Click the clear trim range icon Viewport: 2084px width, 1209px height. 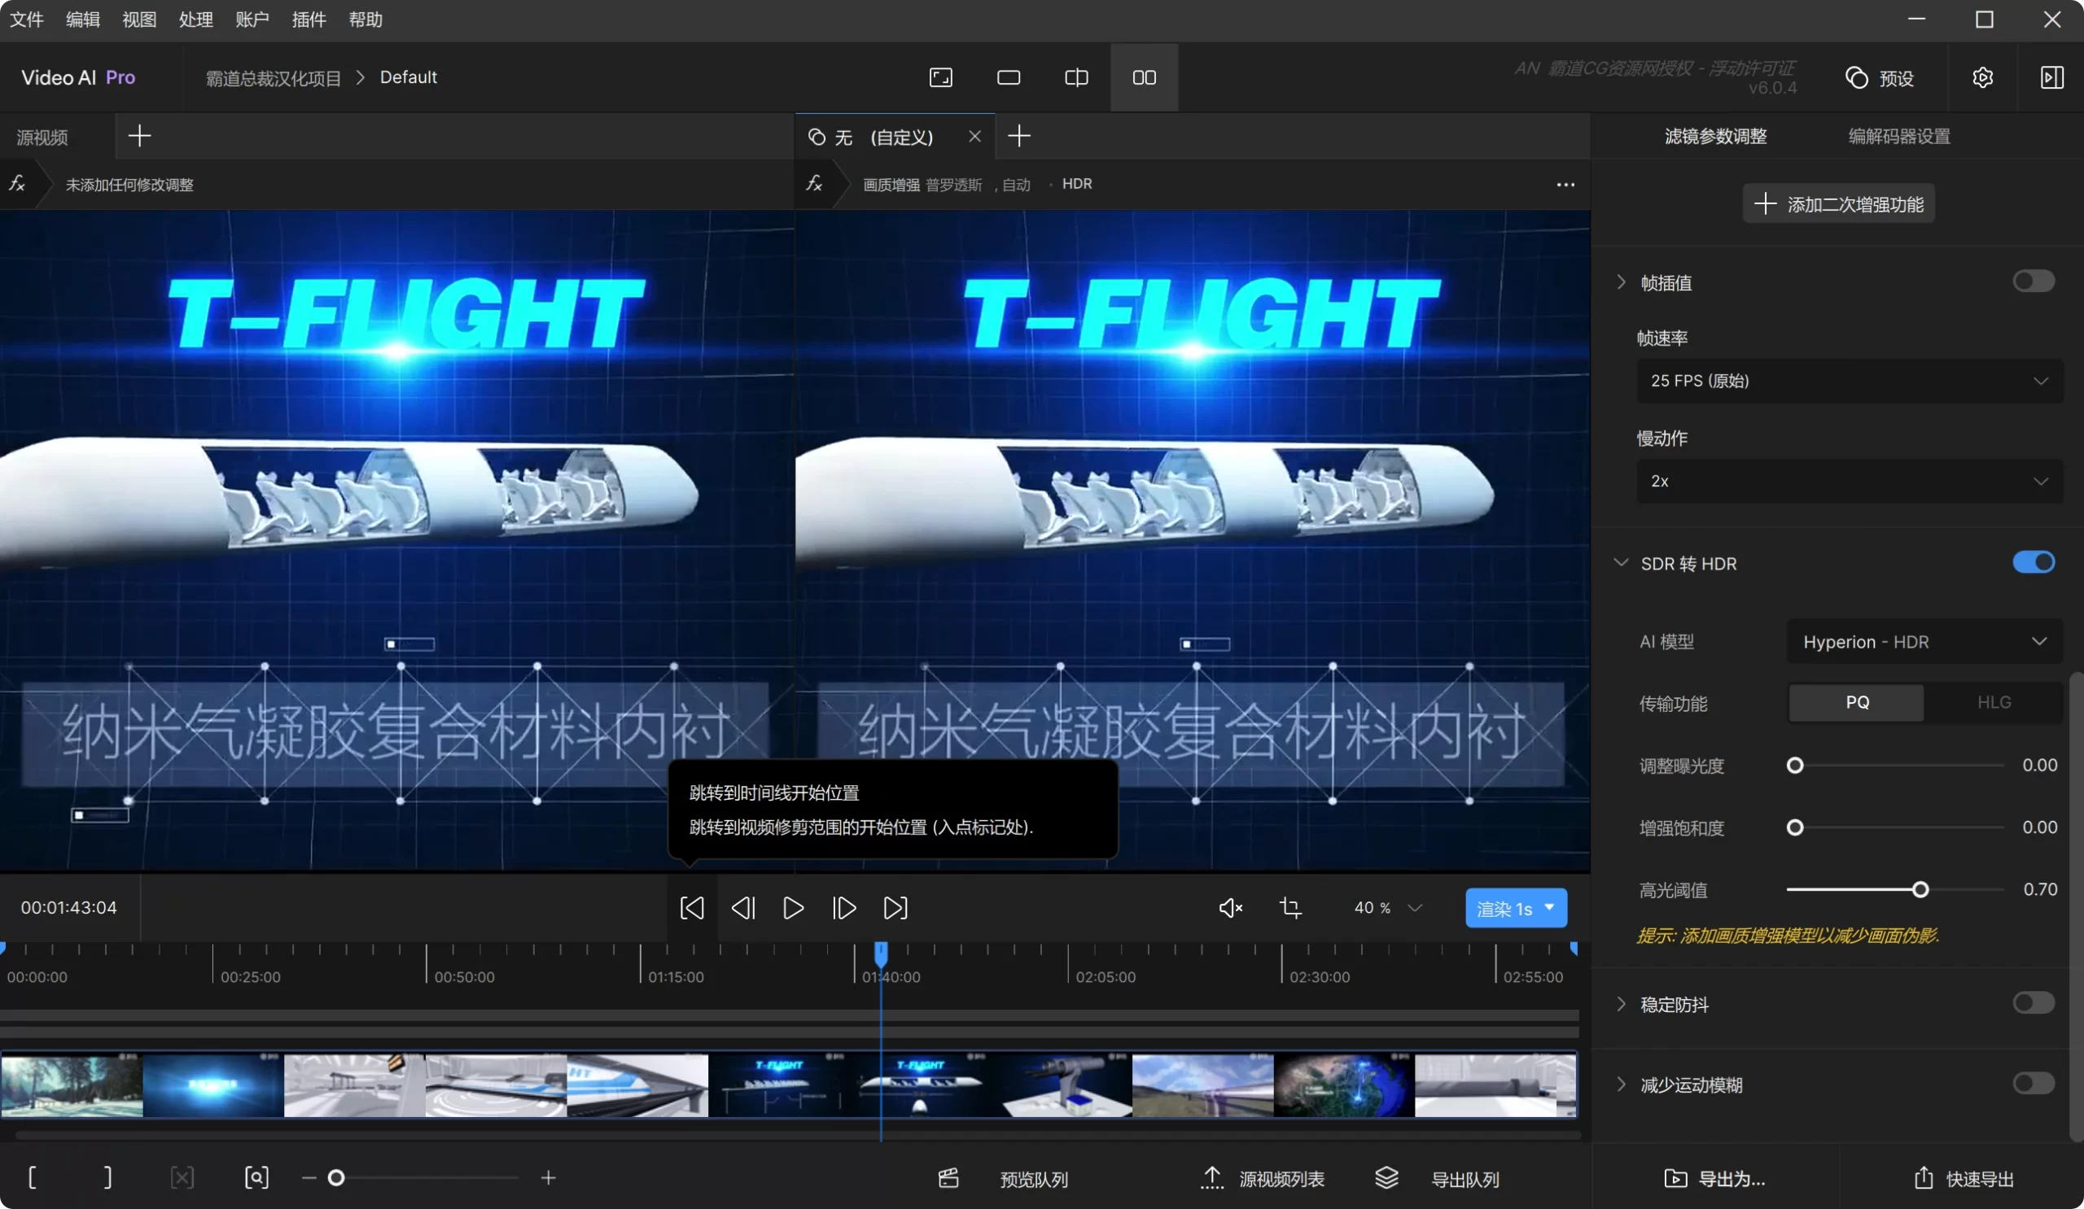point(182,1177)
